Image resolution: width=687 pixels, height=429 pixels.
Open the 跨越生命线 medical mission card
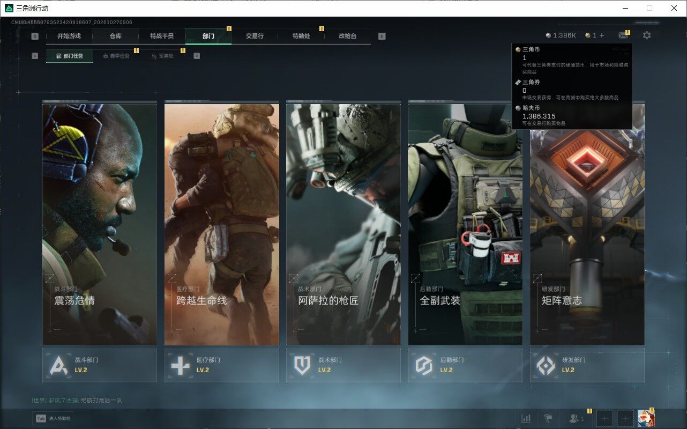tap(222, 224)
